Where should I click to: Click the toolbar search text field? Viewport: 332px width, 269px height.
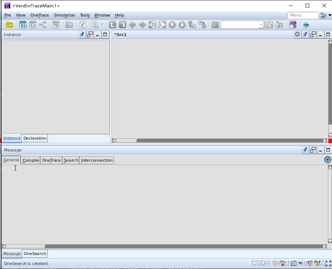pos(240,25)
